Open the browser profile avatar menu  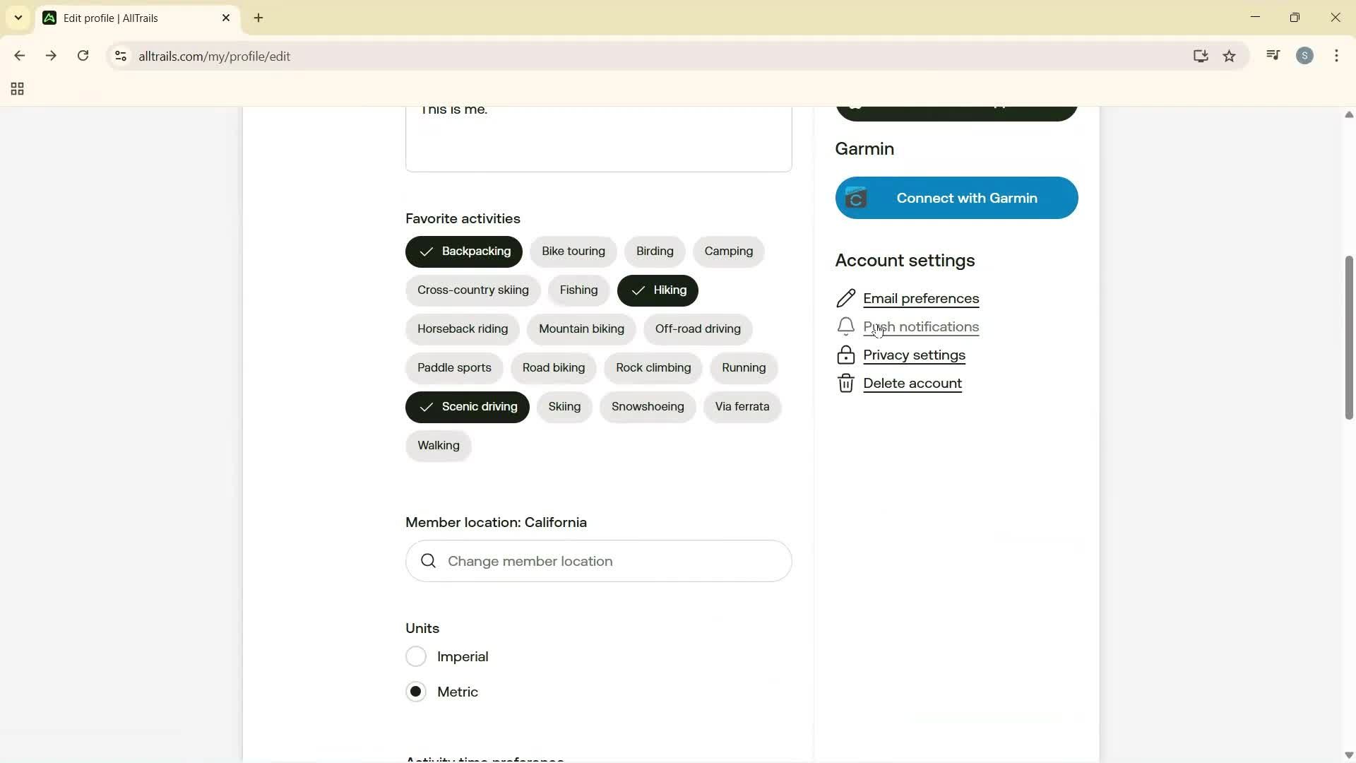[1305, 56]
